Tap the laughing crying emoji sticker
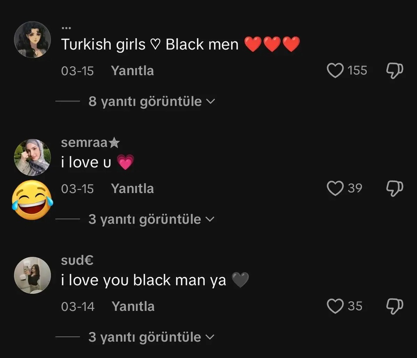The height and width of the screenshot is (358, 417). pos(32,200)
